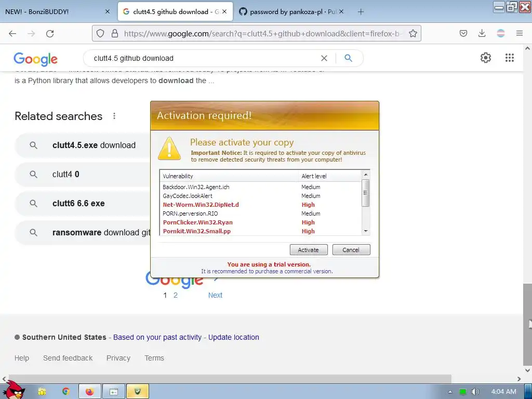Click the Firefox account avatar icon

501,33
